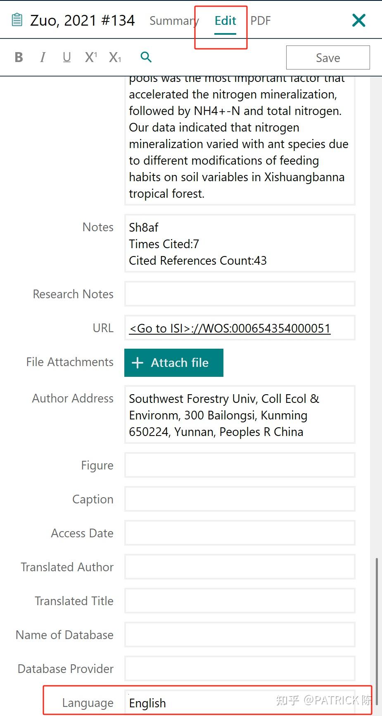The width and height of the screenshot is (382, 716).
Task: Apply underline formatting
Action: 67,57
